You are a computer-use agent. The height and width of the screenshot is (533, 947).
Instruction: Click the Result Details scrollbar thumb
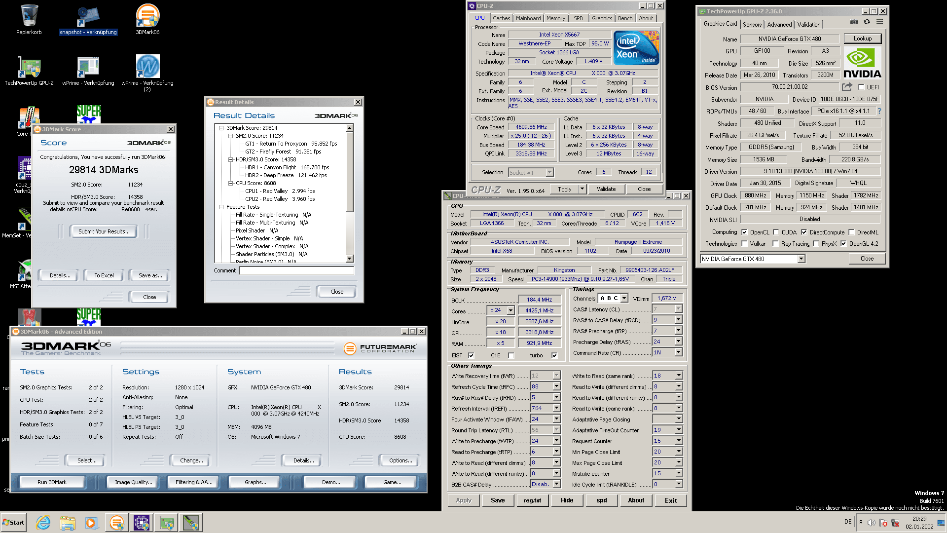(350, 171)
